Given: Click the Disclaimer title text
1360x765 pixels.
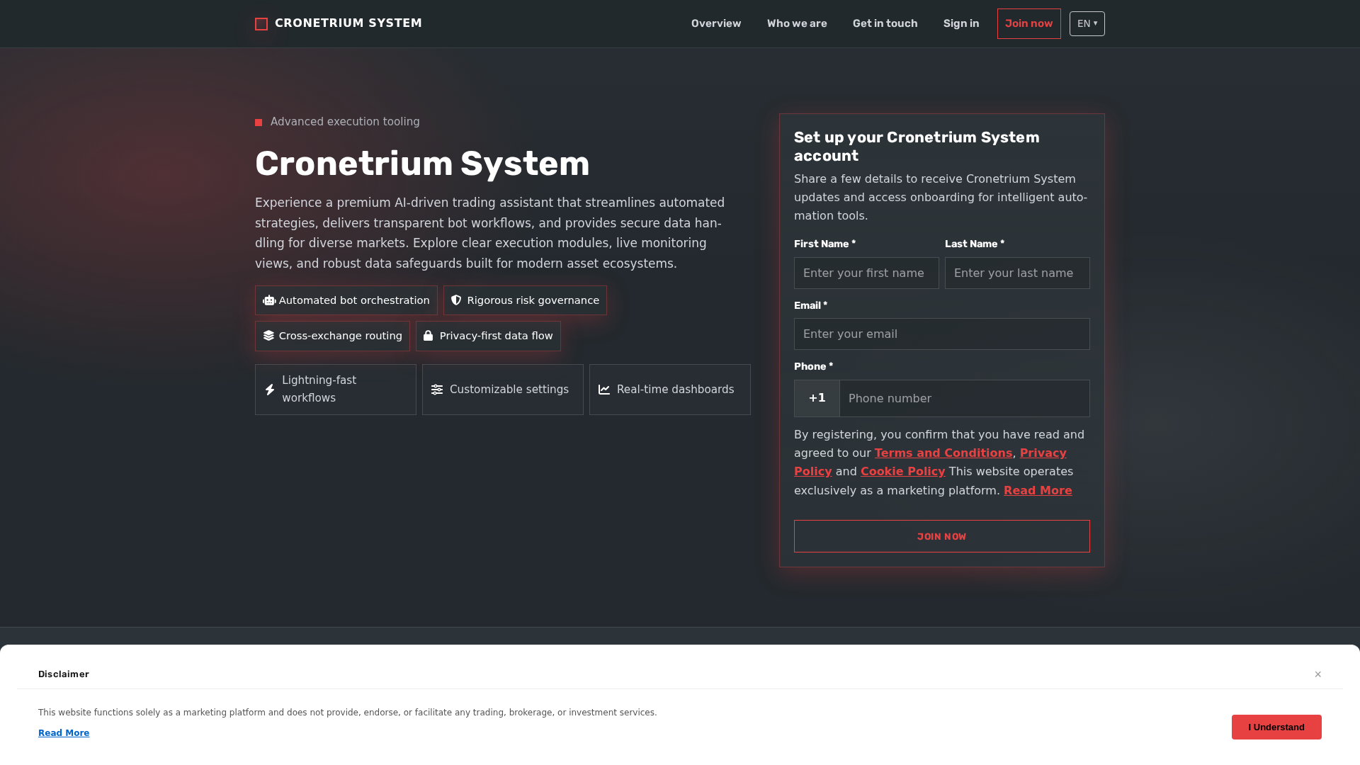Looking at the screenshot, I should click(x=64, y=674).
